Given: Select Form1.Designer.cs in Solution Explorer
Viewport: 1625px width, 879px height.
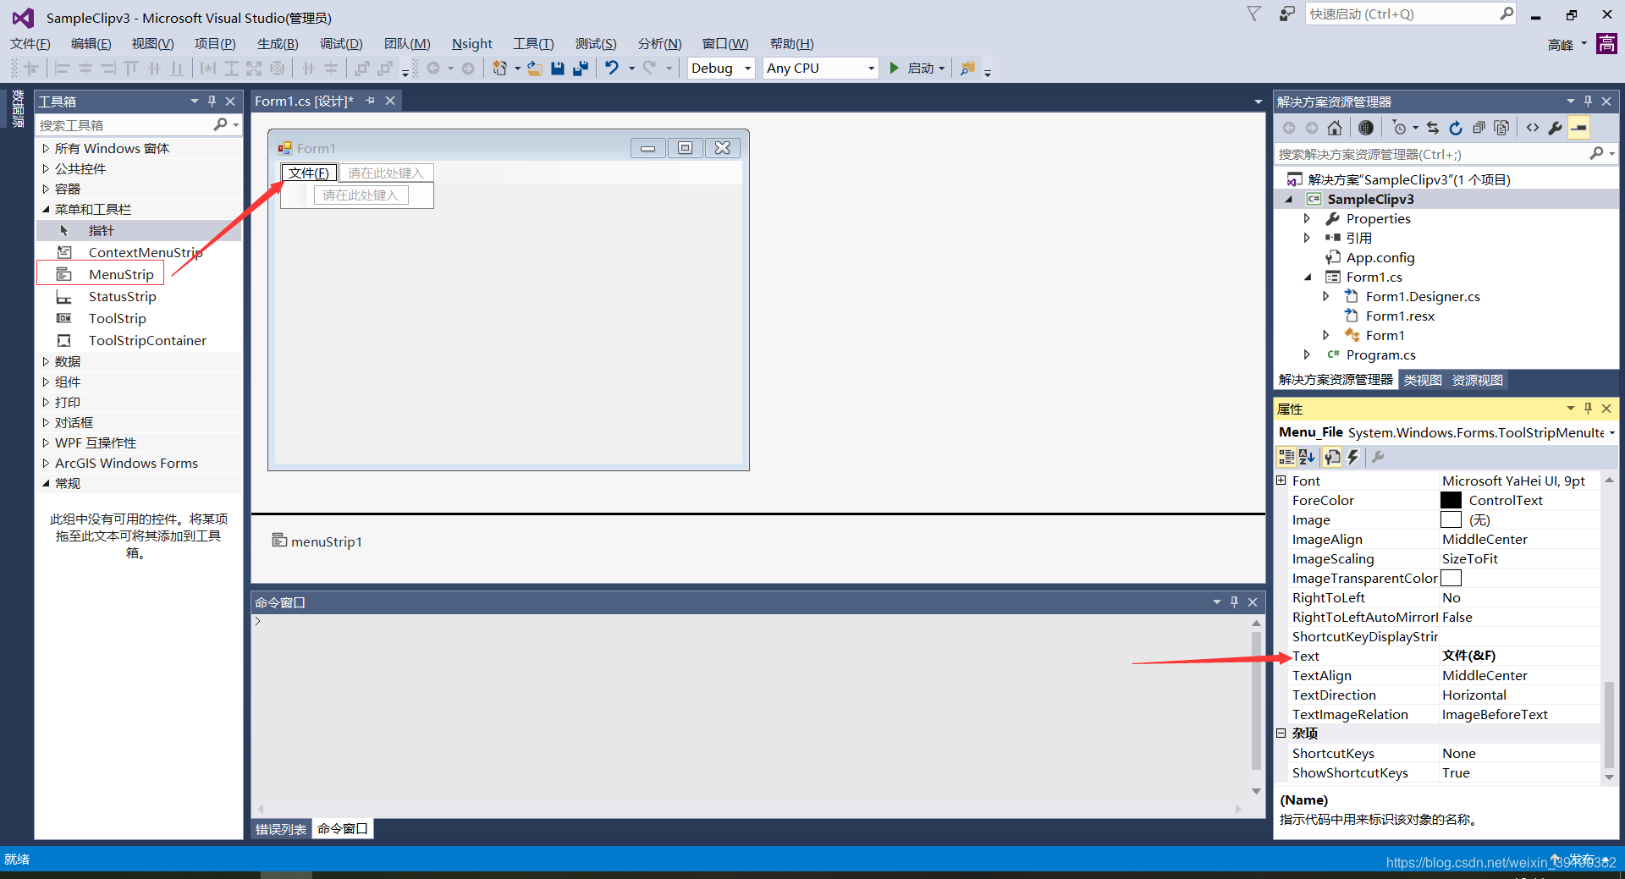Looking at the screenshot, I should 1423,296.
